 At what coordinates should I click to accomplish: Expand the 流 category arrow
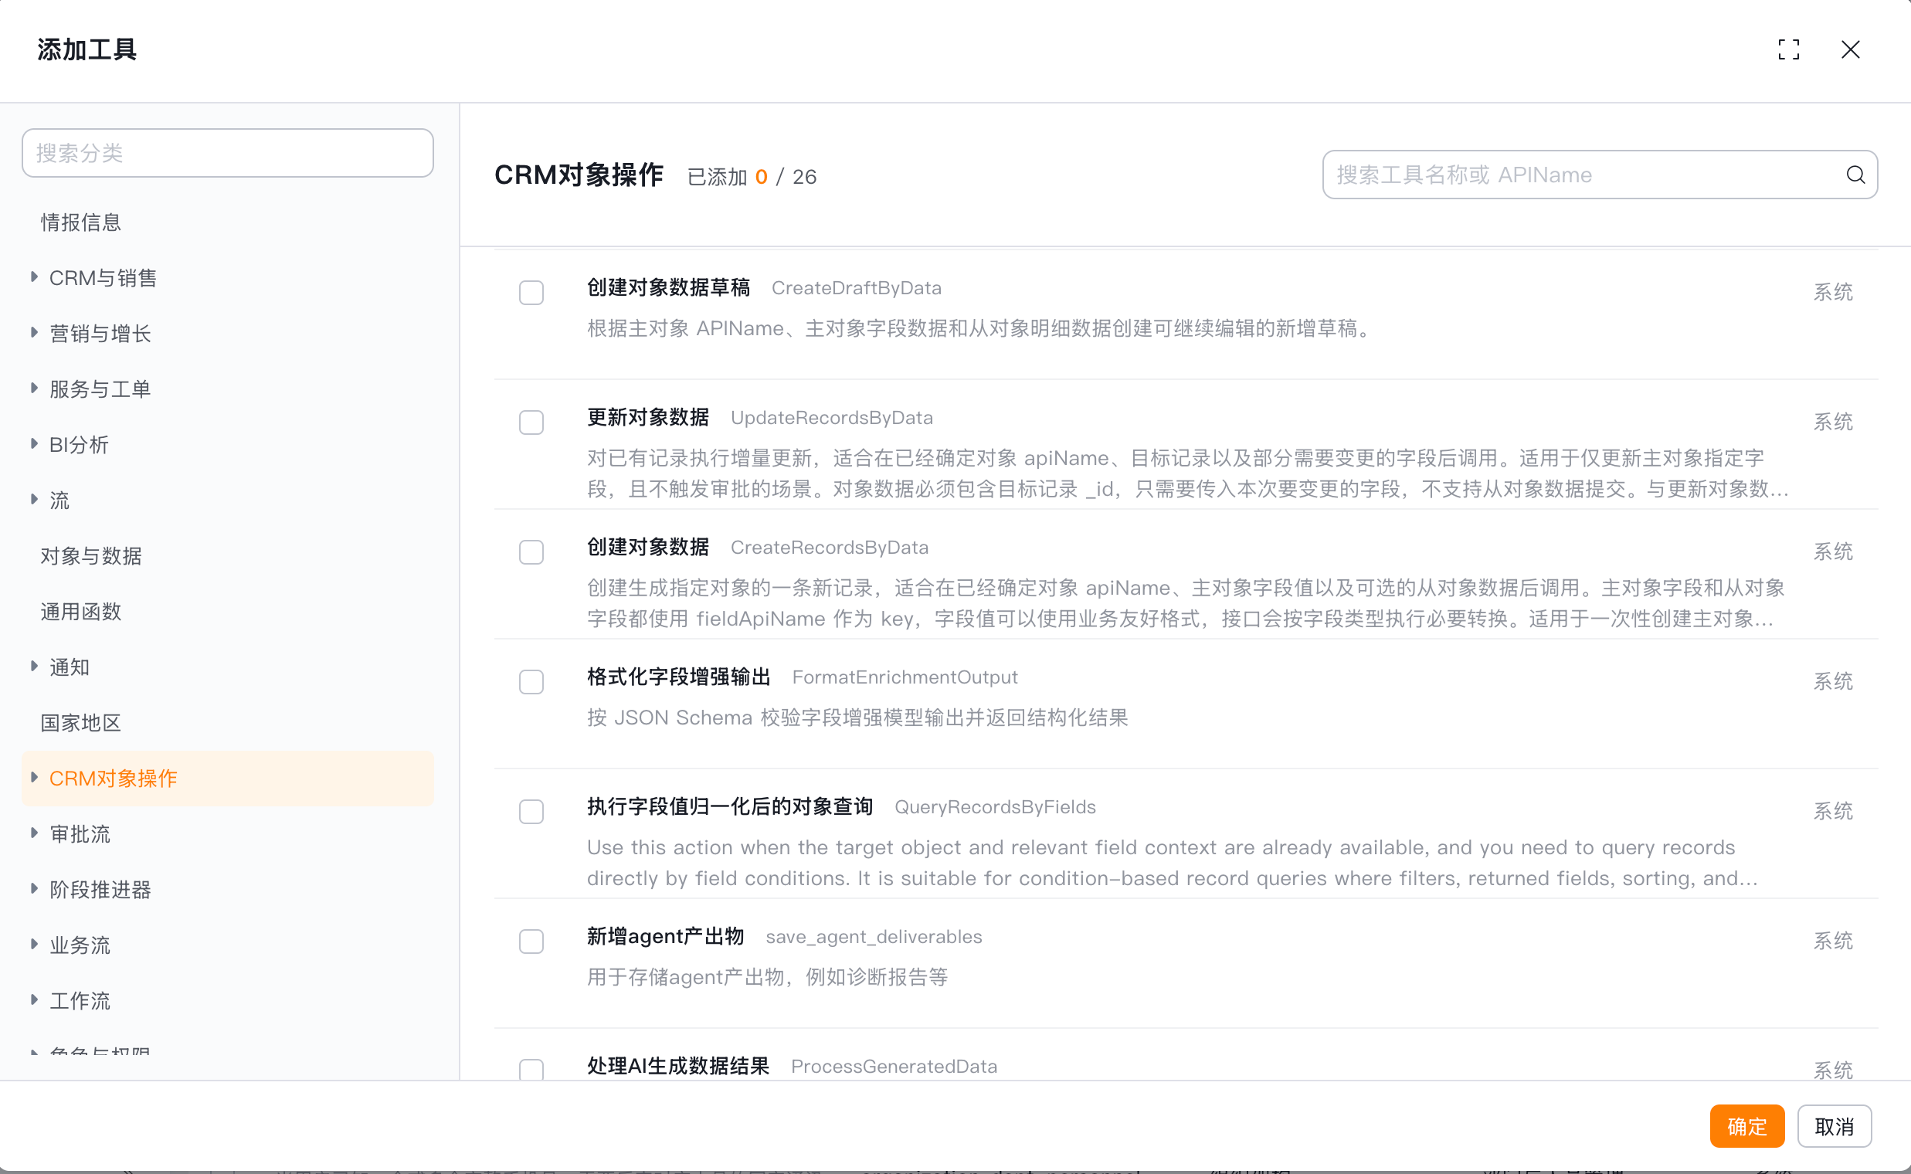click(34, 500)
